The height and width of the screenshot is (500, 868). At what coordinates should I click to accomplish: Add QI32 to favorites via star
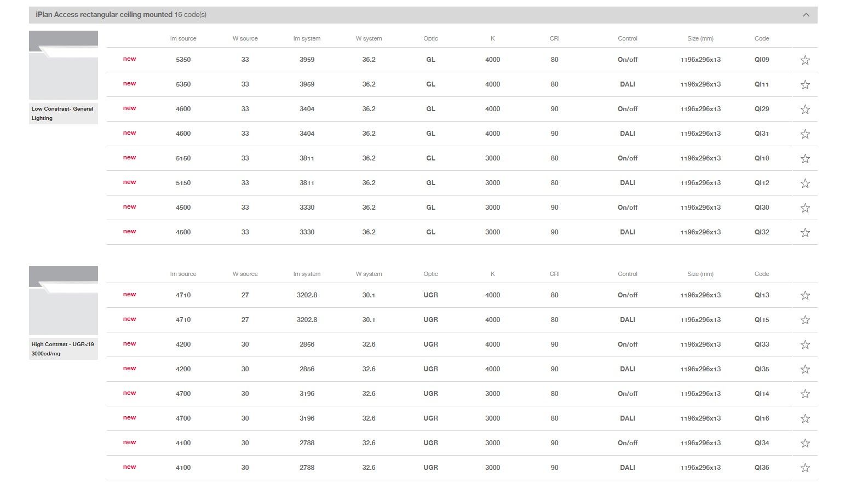click(x=804, y=233)
